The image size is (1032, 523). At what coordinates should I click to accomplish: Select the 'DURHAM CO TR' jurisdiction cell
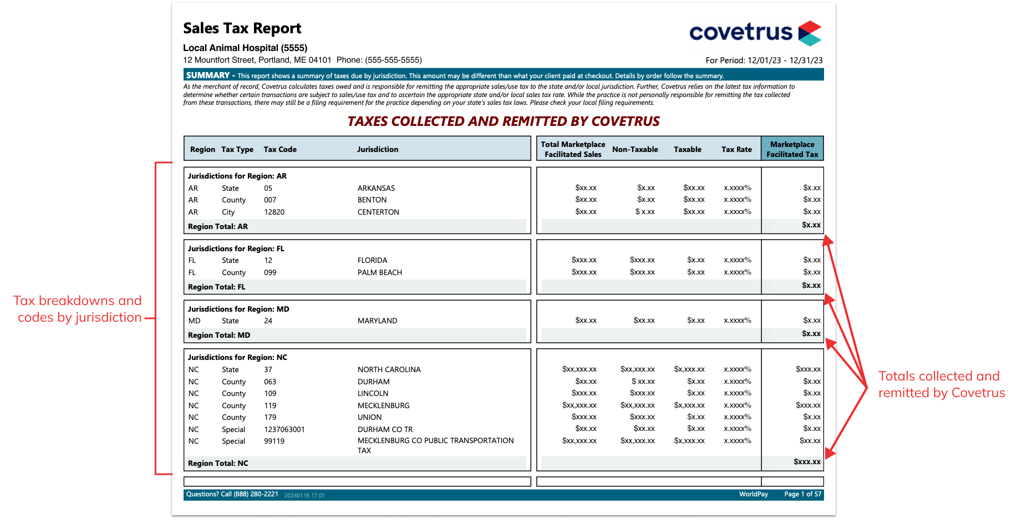click(x=385, y=429)
